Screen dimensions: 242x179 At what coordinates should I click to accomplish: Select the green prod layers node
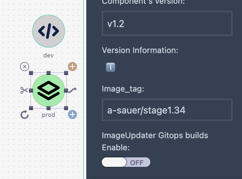[49, 90]
